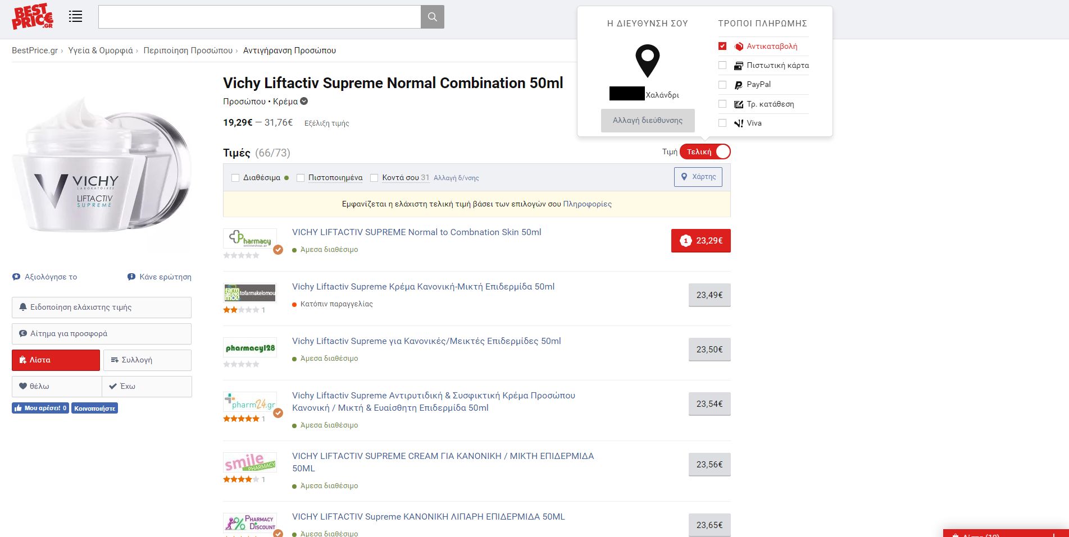
Task: Click the location pin icon
Action: [x=647, y=61]
